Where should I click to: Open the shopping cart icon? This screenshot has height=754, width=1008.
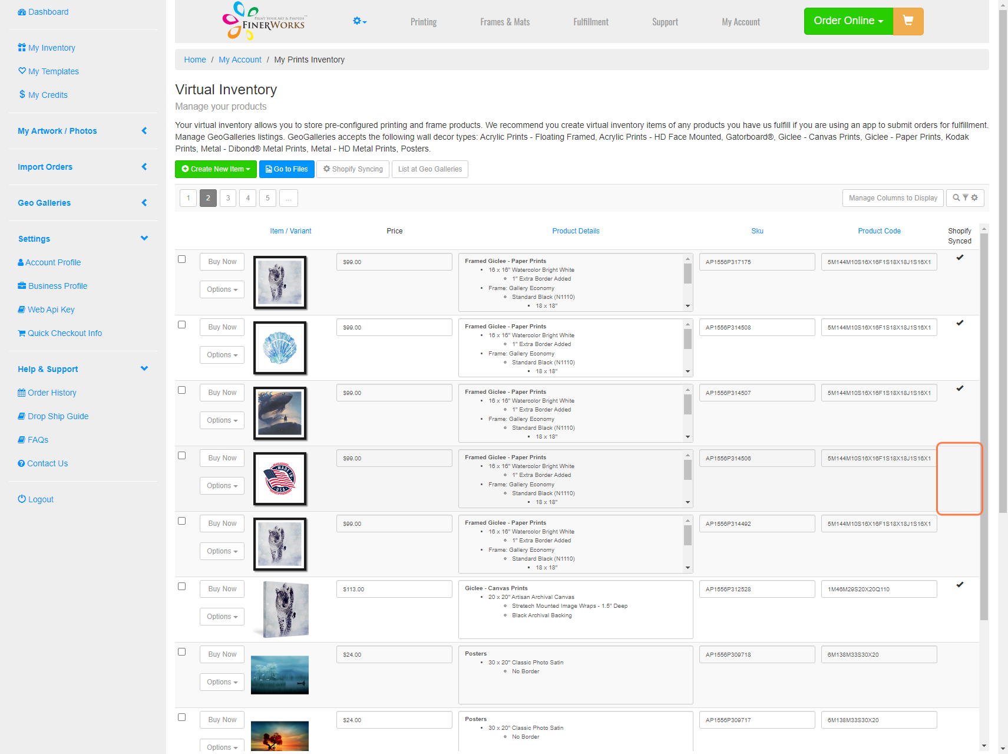(908, 21)
